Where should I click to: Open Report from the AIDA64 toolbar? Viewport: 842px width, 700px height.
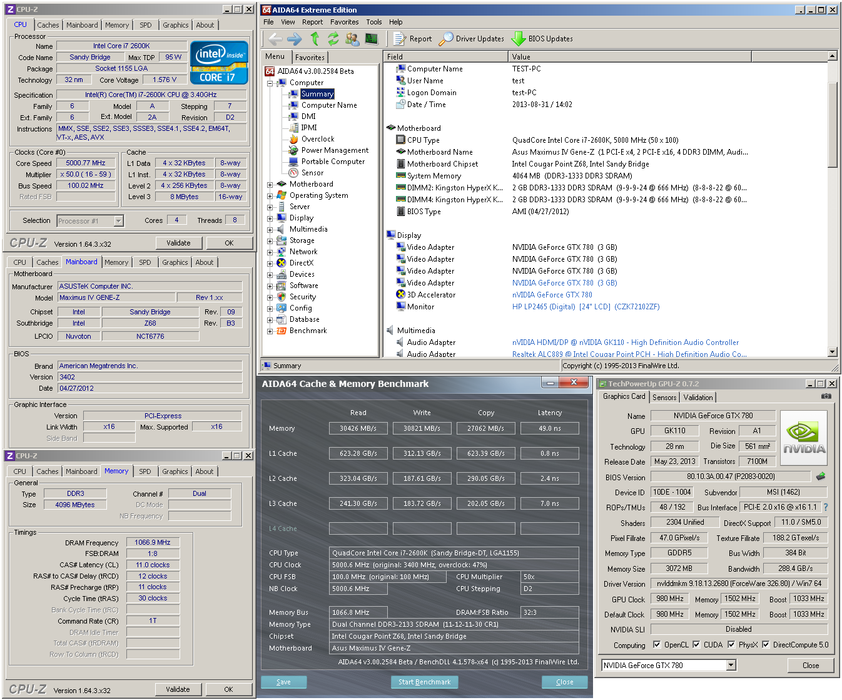(x=413, y=39)
